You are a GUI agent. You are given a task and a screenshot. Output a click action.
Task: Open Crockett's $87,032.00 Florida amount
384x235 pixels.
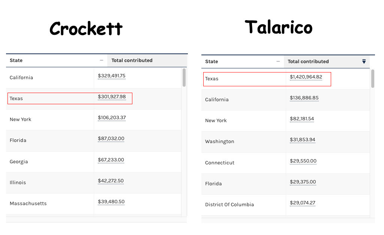(111, 139)
